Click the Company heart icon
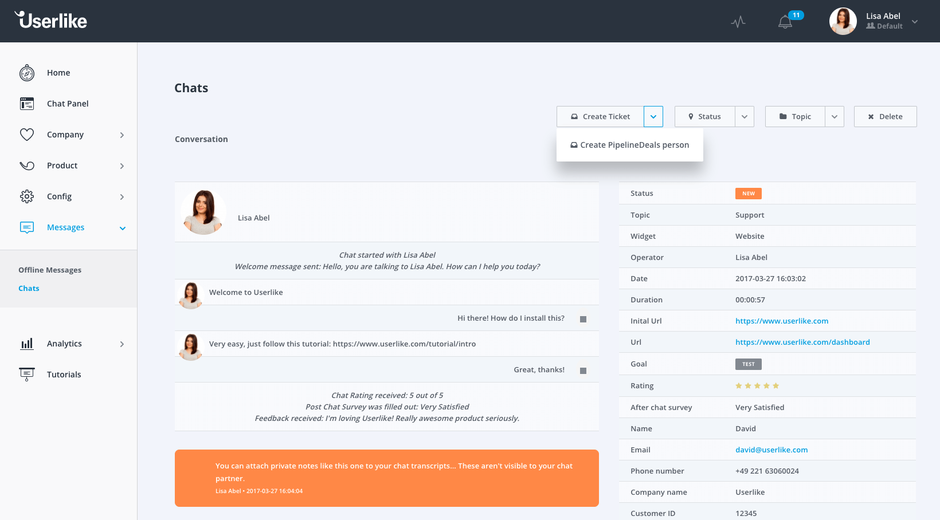The height and width of the screenshot is (520, 940). (27, 135)
